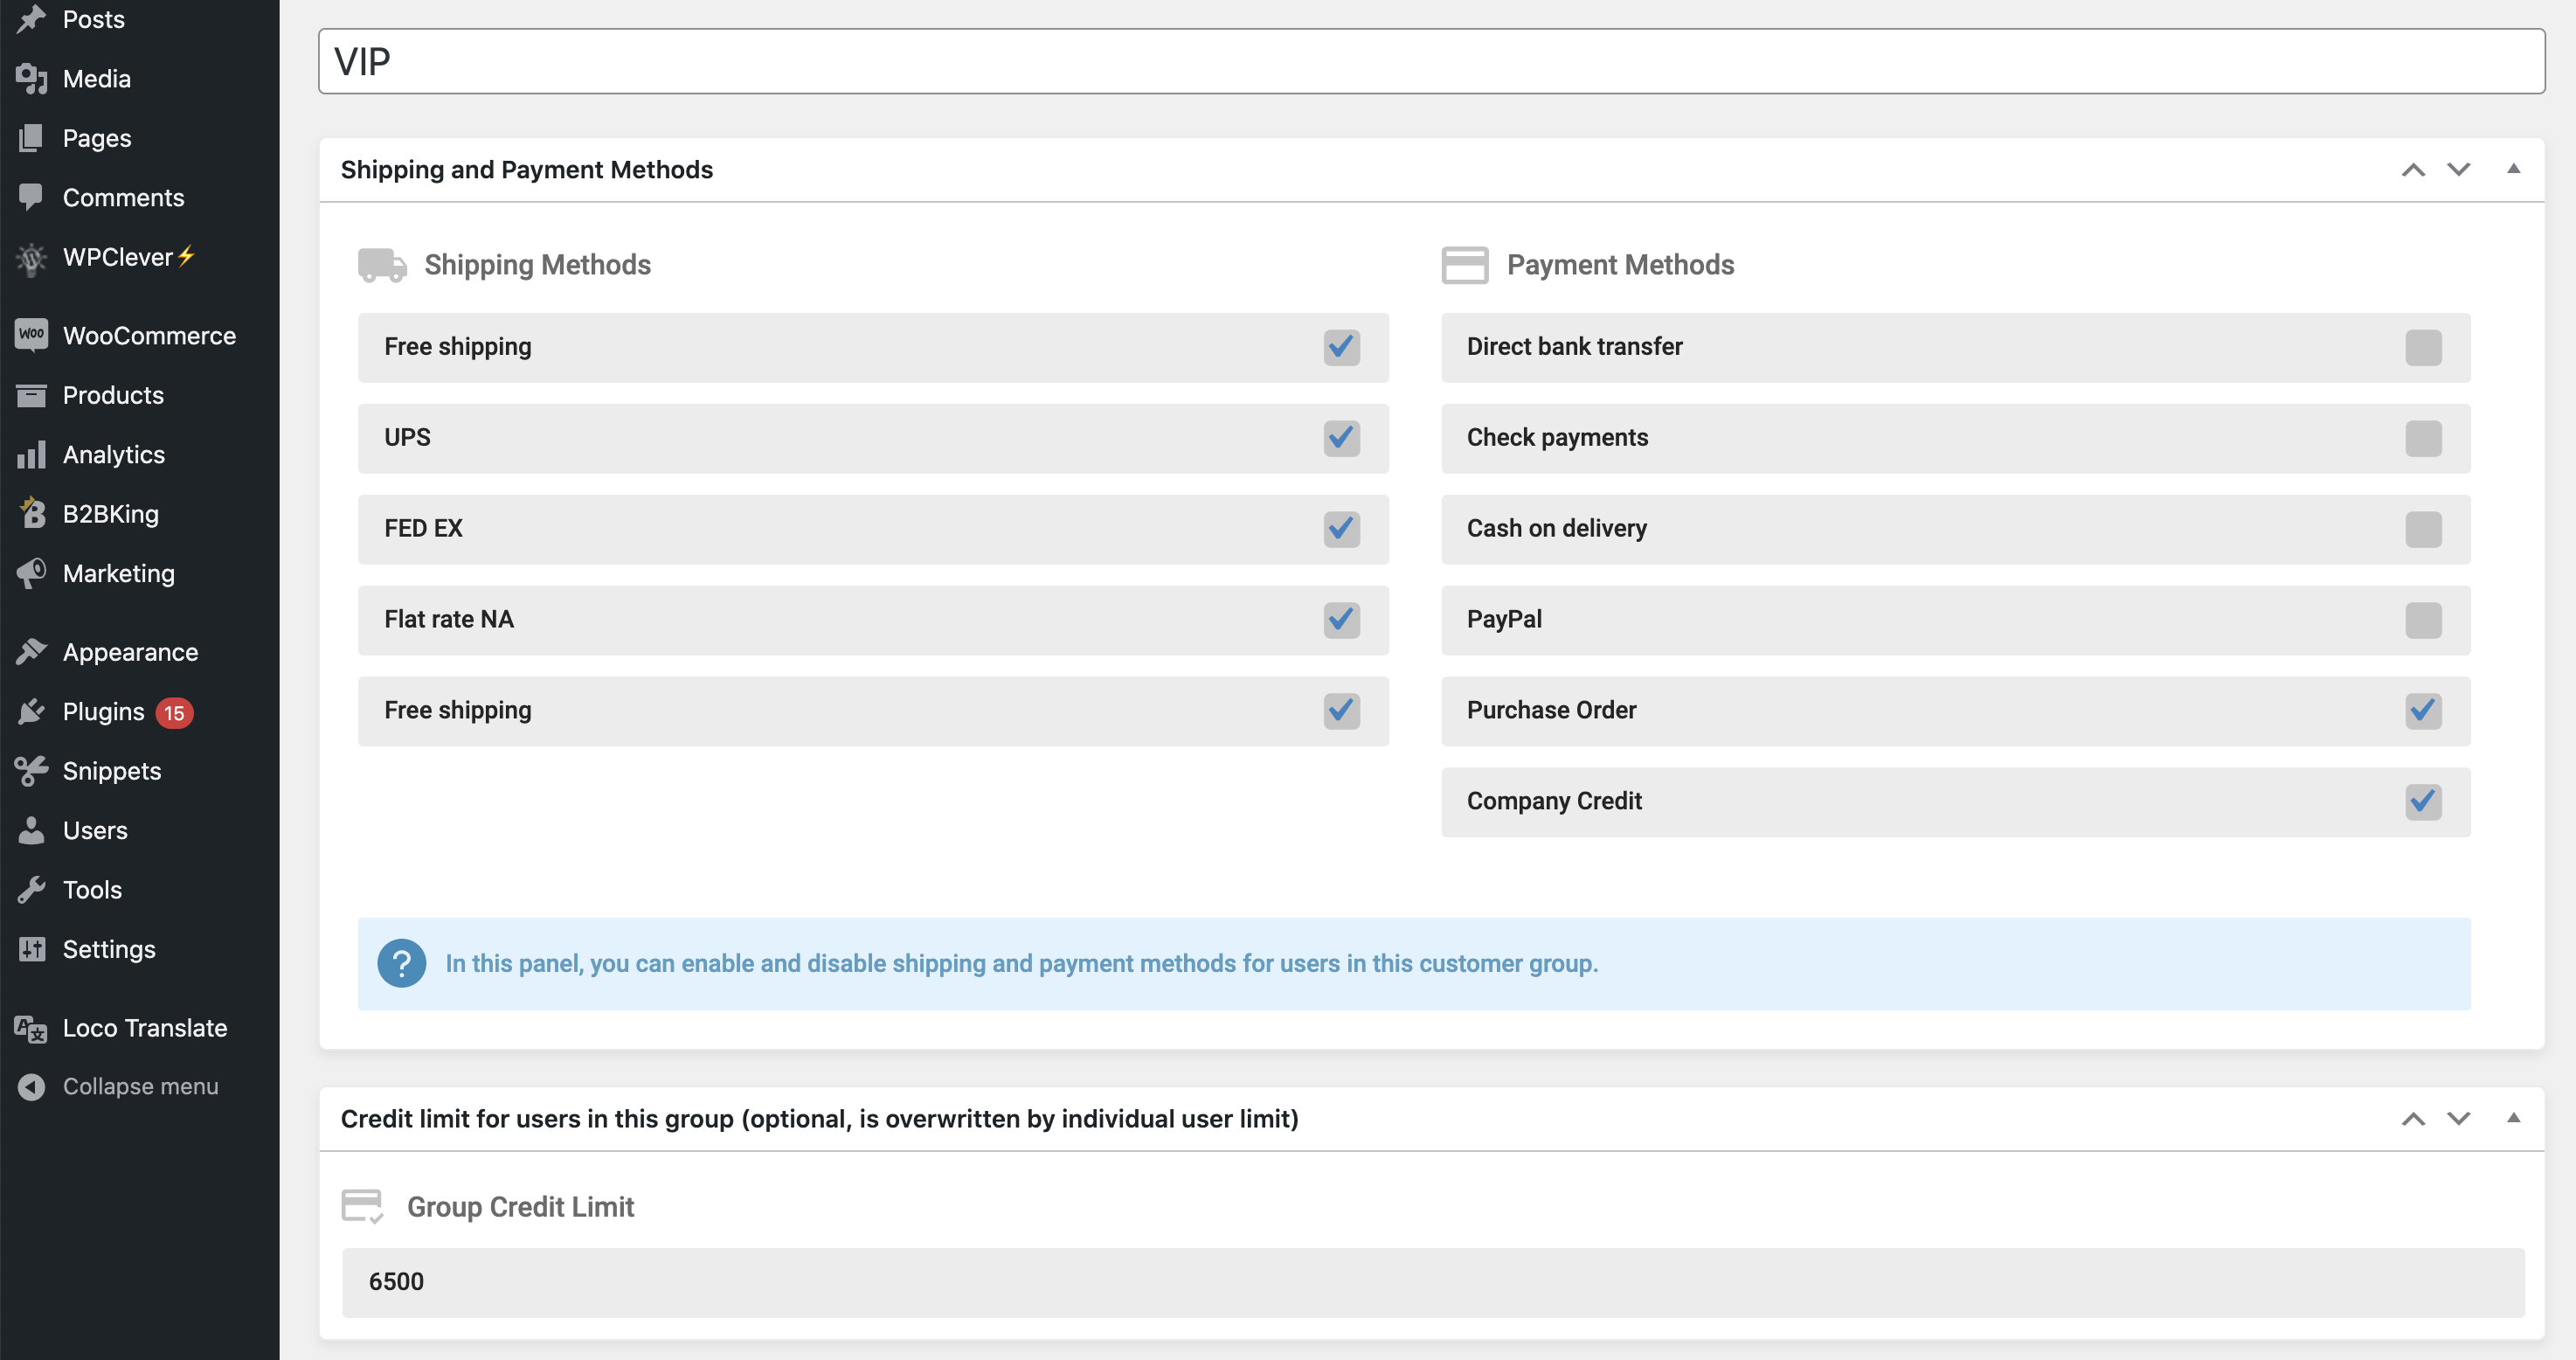Click the Loco Translate icon
Image resolution: width=2576 pixels, height=1360 pixels.
[32, 1028]
